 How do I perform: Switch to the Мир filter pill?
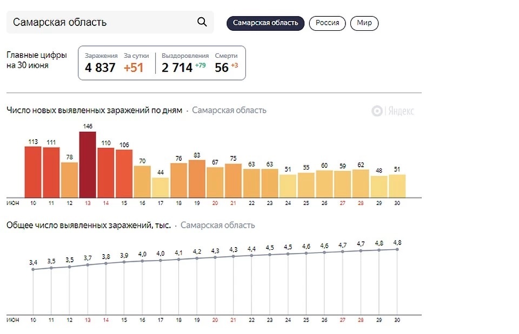point(364,23)
